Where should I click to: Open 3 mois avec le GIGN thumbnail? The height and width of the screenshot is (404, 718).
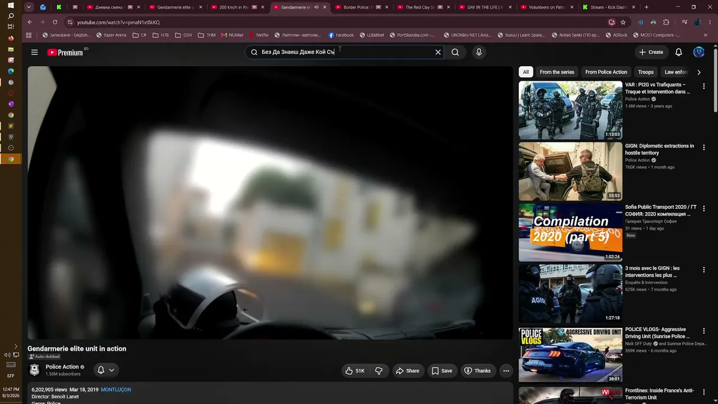click(x=570, y=294)
